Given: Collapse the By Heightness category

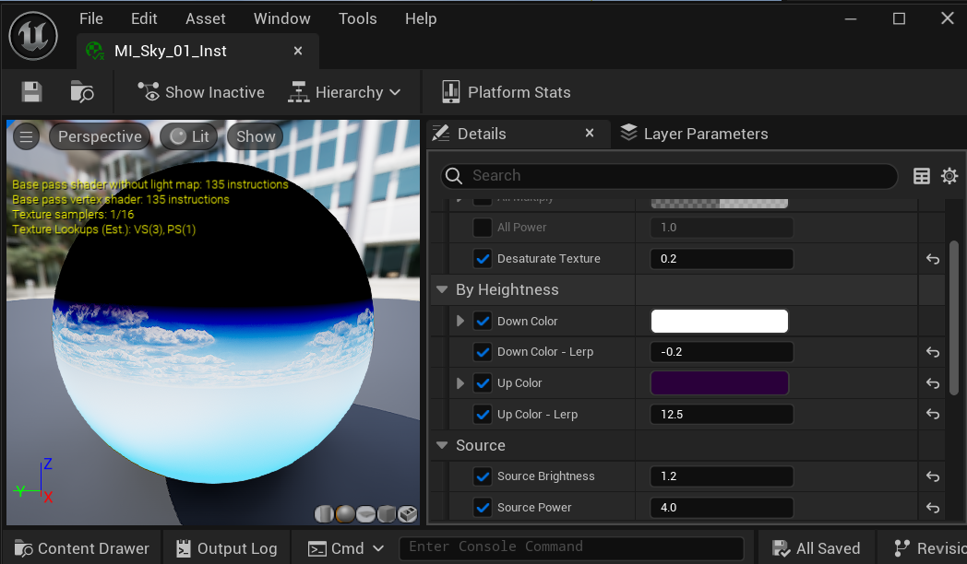Looking at the screenshot, I should point(442,289).
